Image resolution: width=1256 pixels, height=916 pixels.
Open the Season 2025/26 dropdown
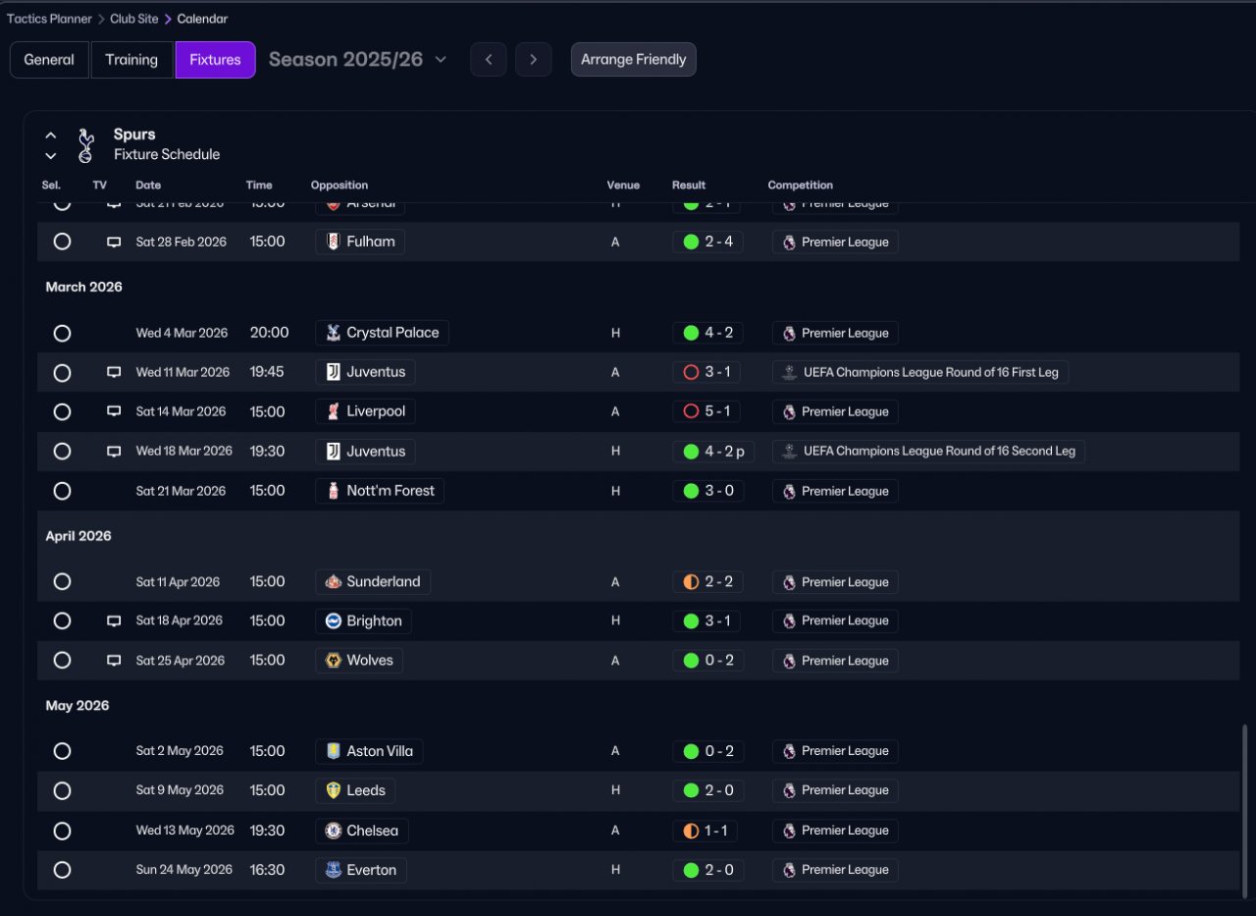coord(358,60)
